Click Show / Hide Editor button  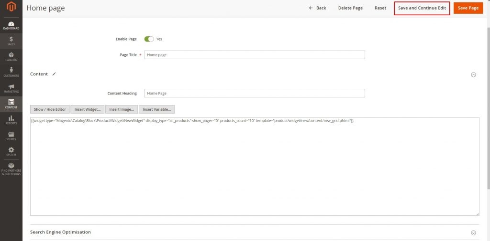tap(50, 109)
